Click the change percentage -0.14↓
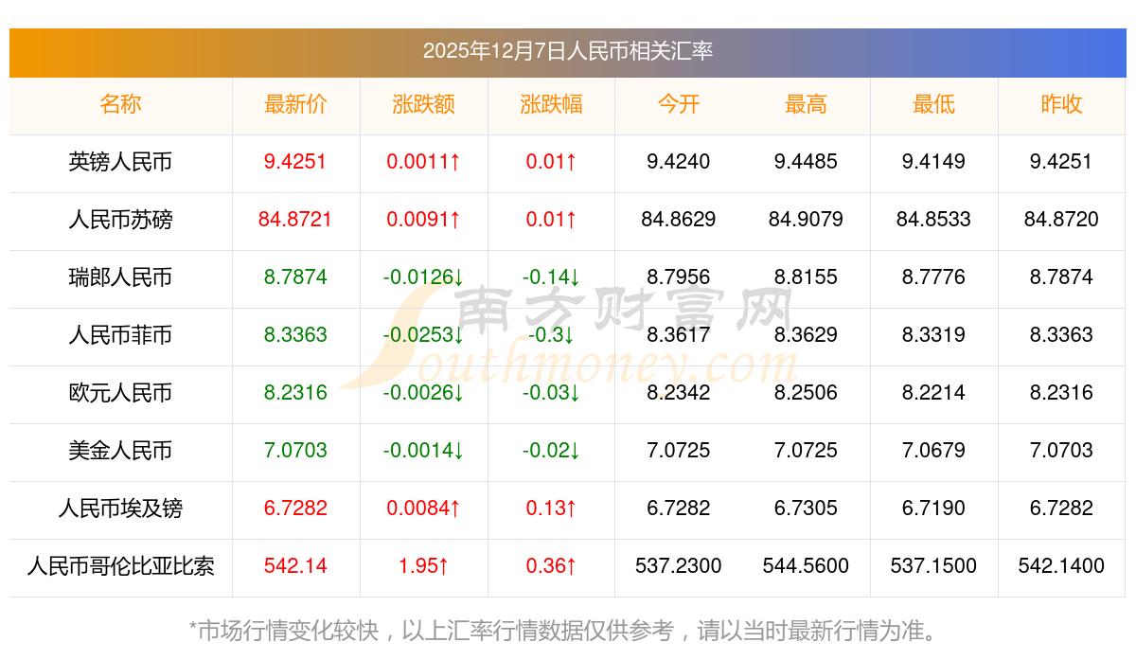Image resolution: width=1136 pixels, height=660 pixels. click(551, 277)
